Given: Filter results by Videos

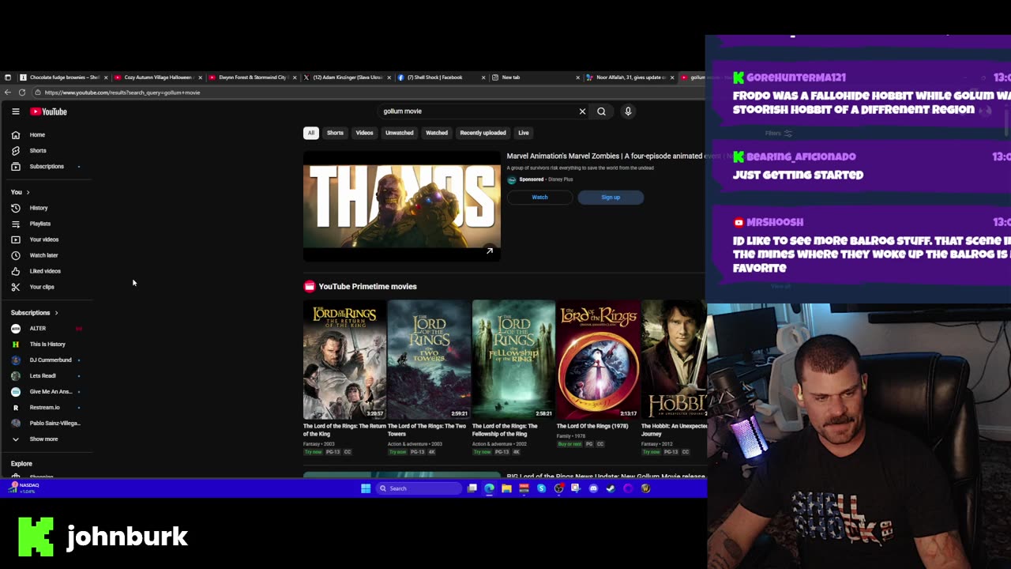Looking at the screenshot, I should click(364, 133).
